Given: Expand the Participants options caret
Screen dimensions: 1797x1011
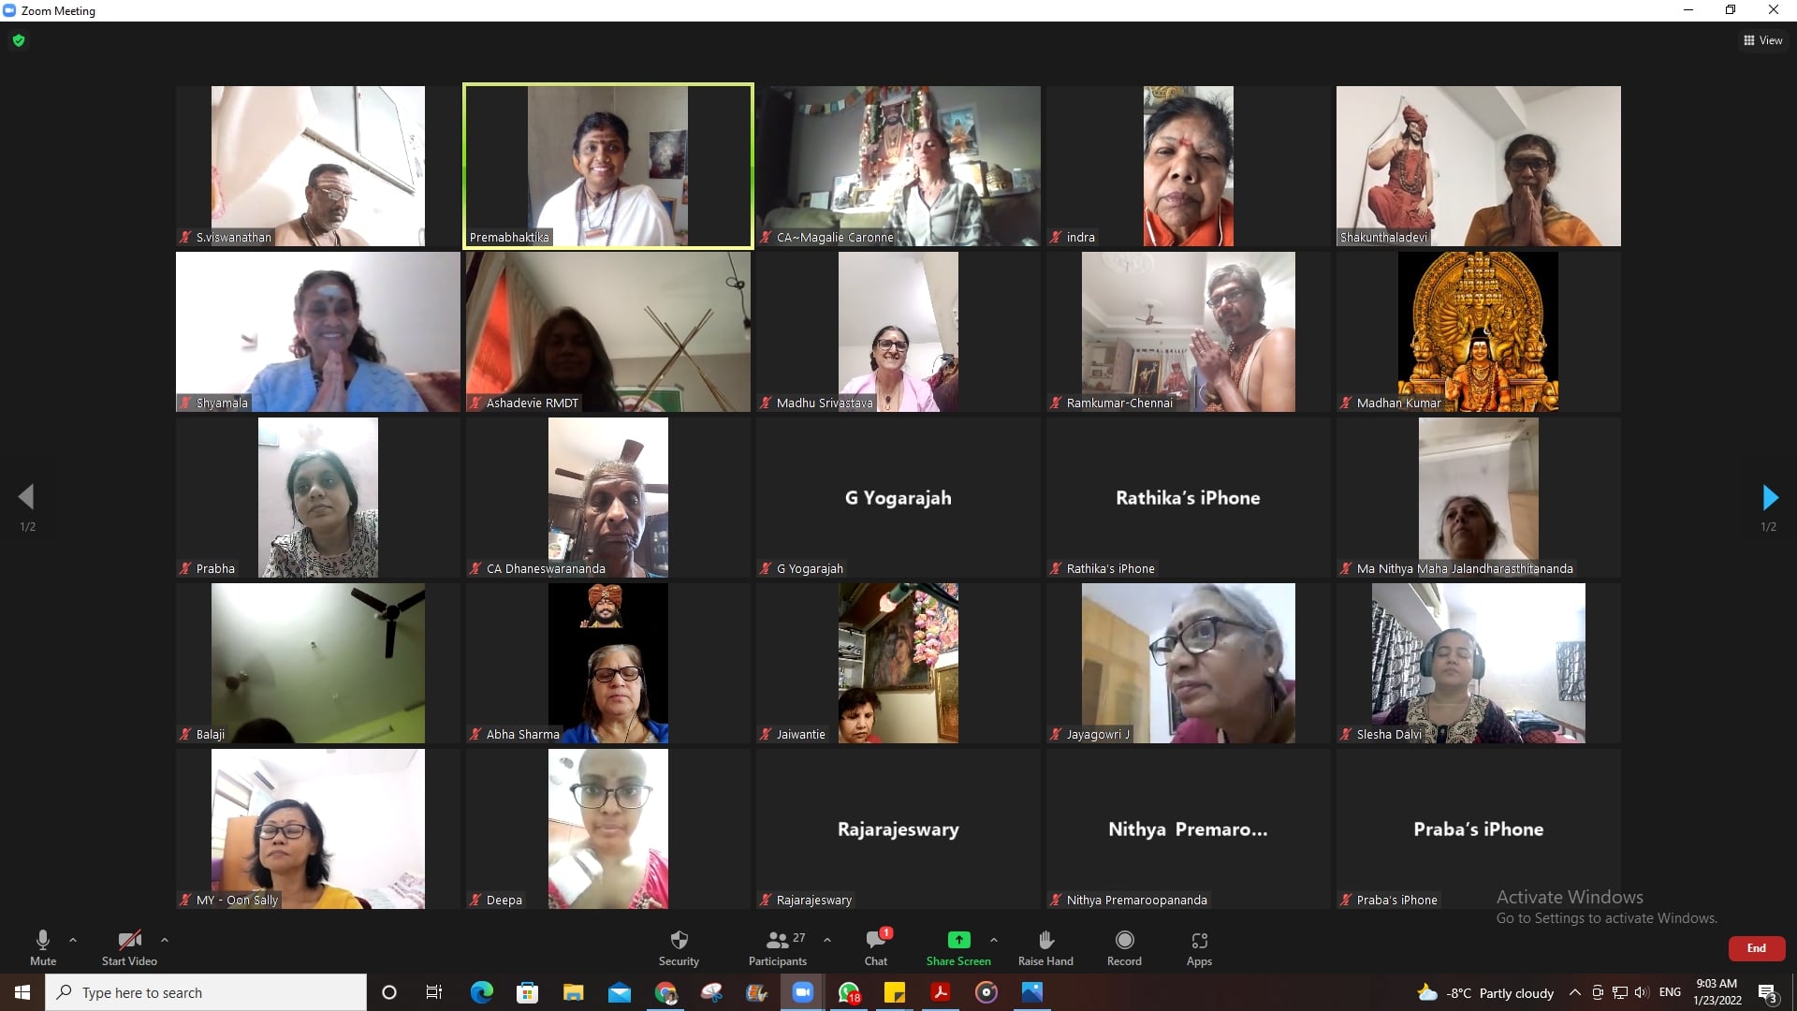Looking at the screenshot, I should click(827, 939).
